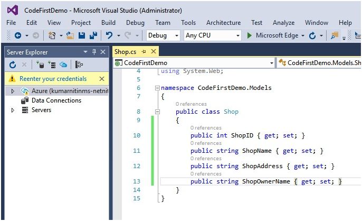Click the yellow warning triangle icon
Screen dimensions: 362x221
click(x=12, y=79)
